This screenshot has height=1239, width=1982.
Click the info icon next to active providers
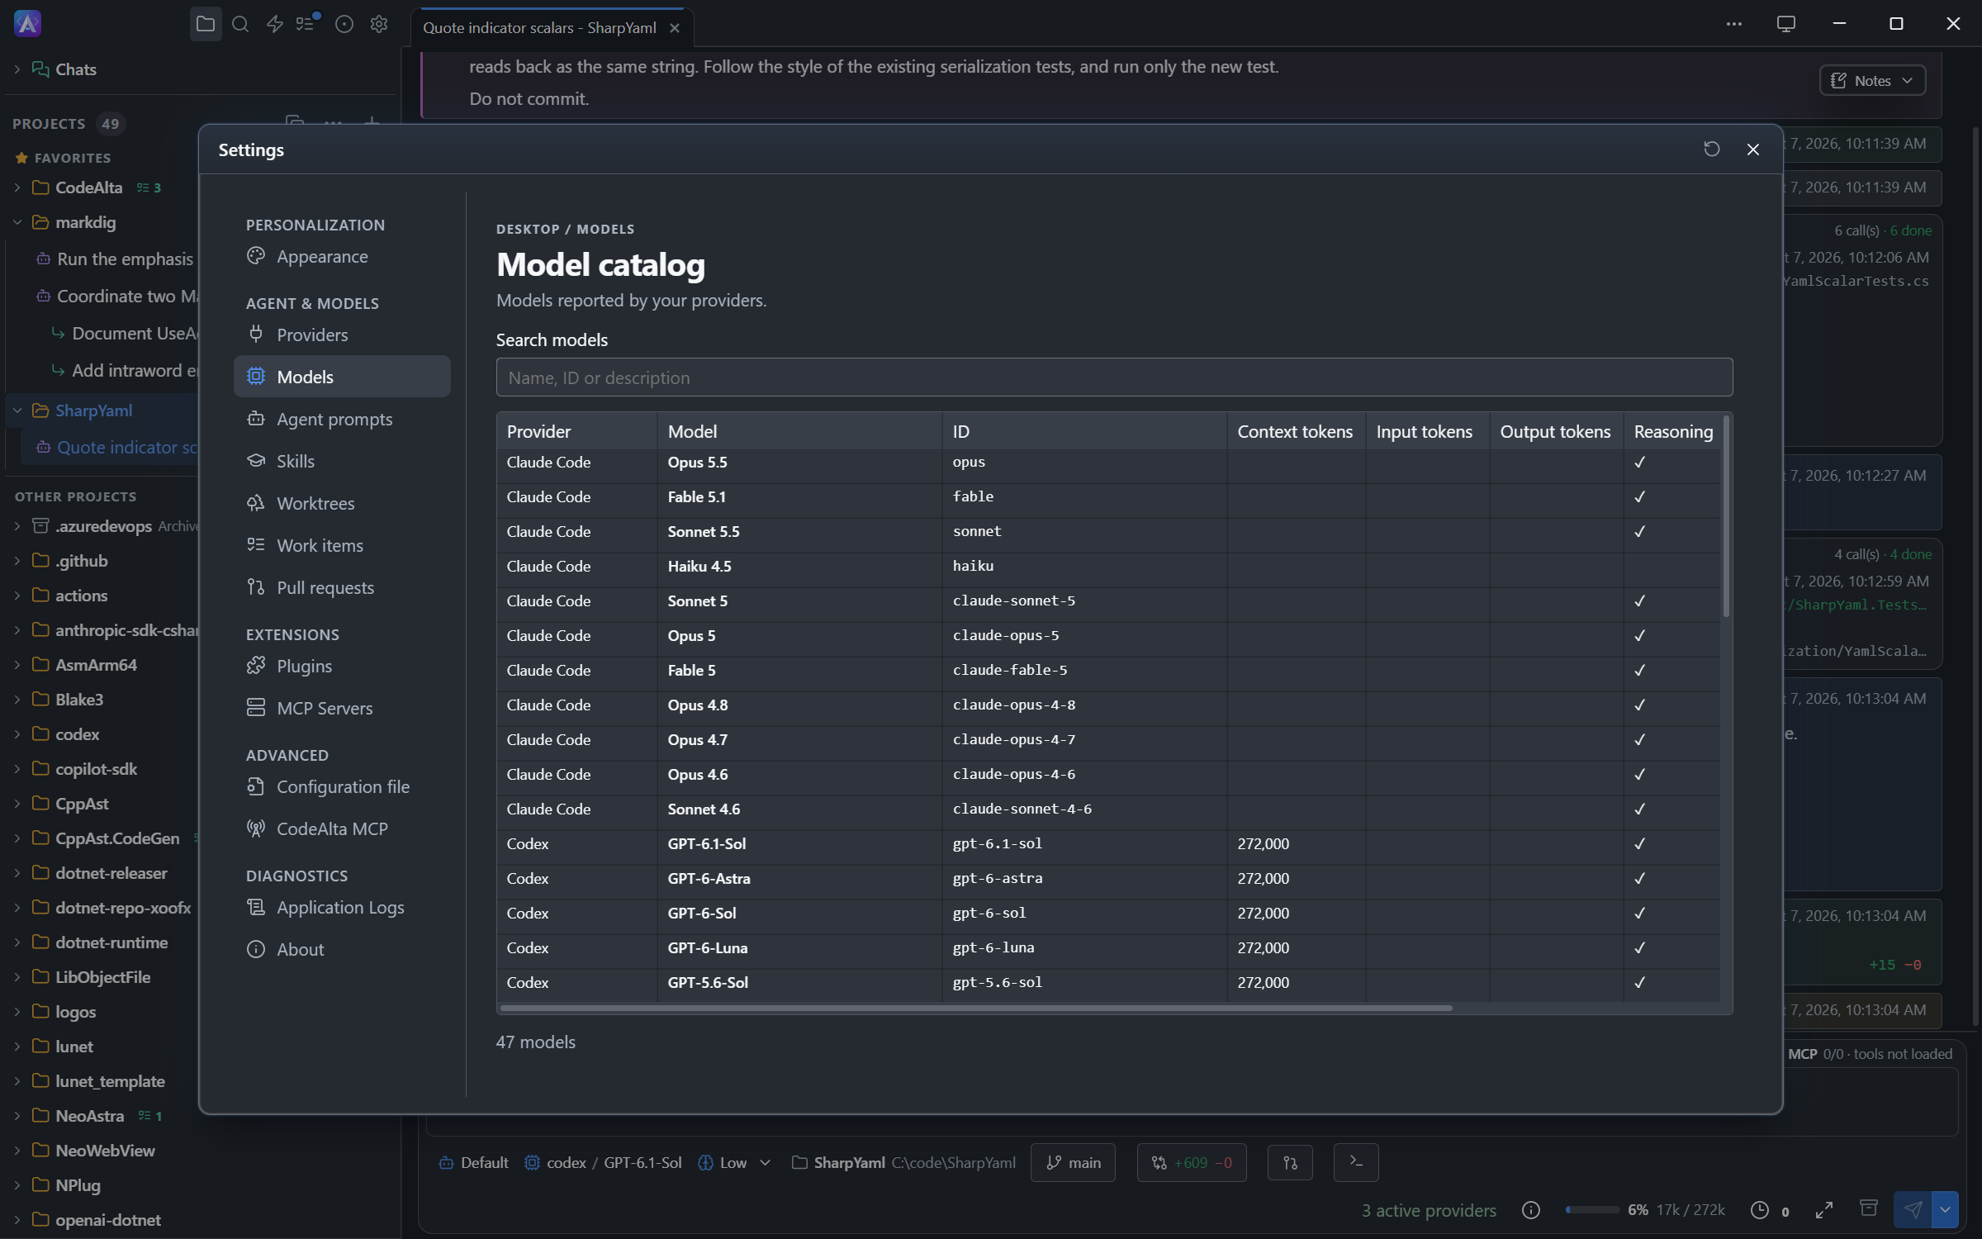pyautogui.click(x=1531, y=1210)
